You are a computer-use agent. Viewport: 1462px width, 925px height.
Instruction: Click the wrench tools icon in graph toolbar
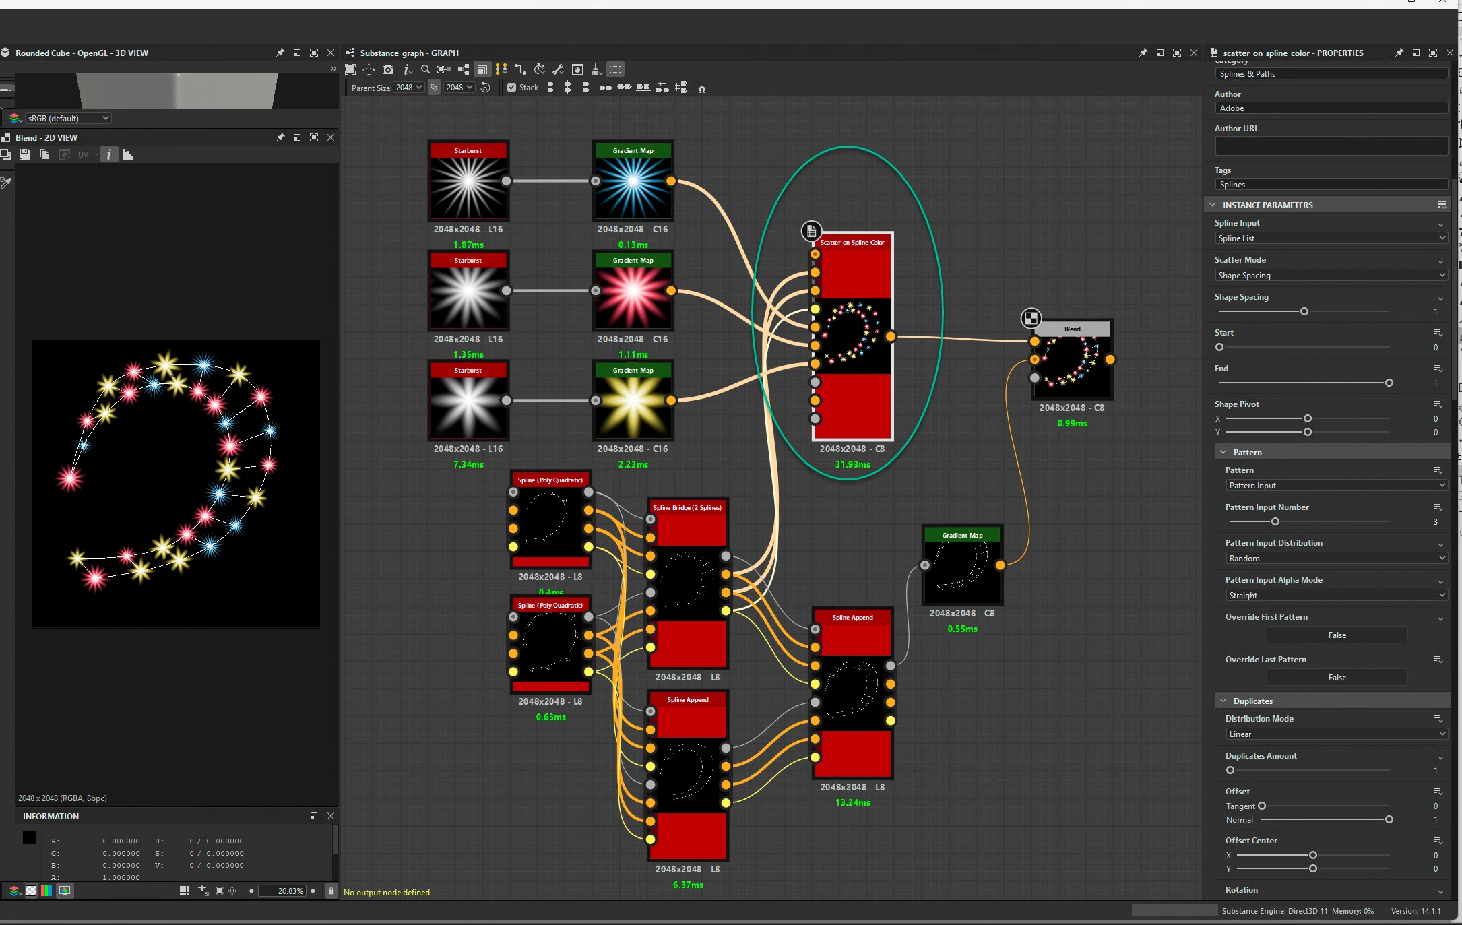[x=558, y=69]
